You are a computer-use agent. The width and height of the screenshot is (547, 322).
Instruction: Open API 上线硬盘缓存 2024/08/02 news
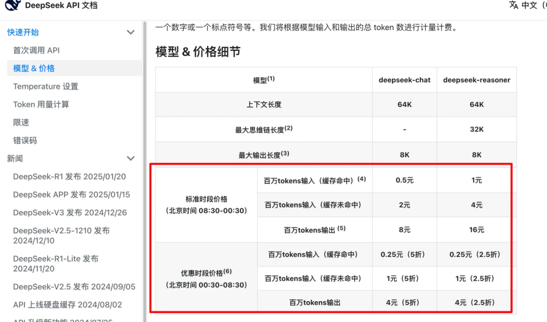click(x=67, y=305)
